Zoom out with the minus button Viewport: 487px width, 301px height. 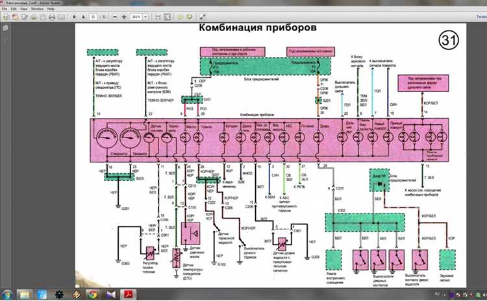coord(115,16)
